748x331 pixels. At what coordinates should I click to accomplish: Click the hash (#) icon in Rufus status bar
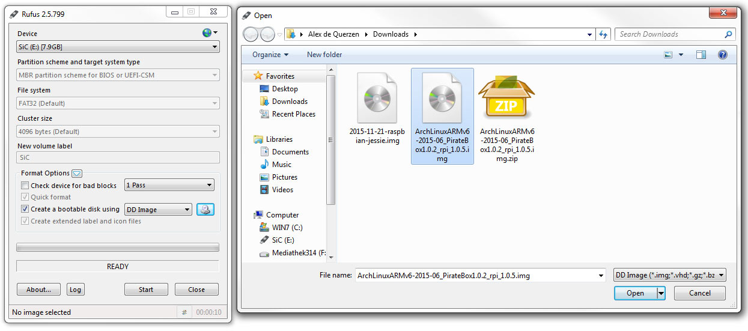tap(184, 312)
